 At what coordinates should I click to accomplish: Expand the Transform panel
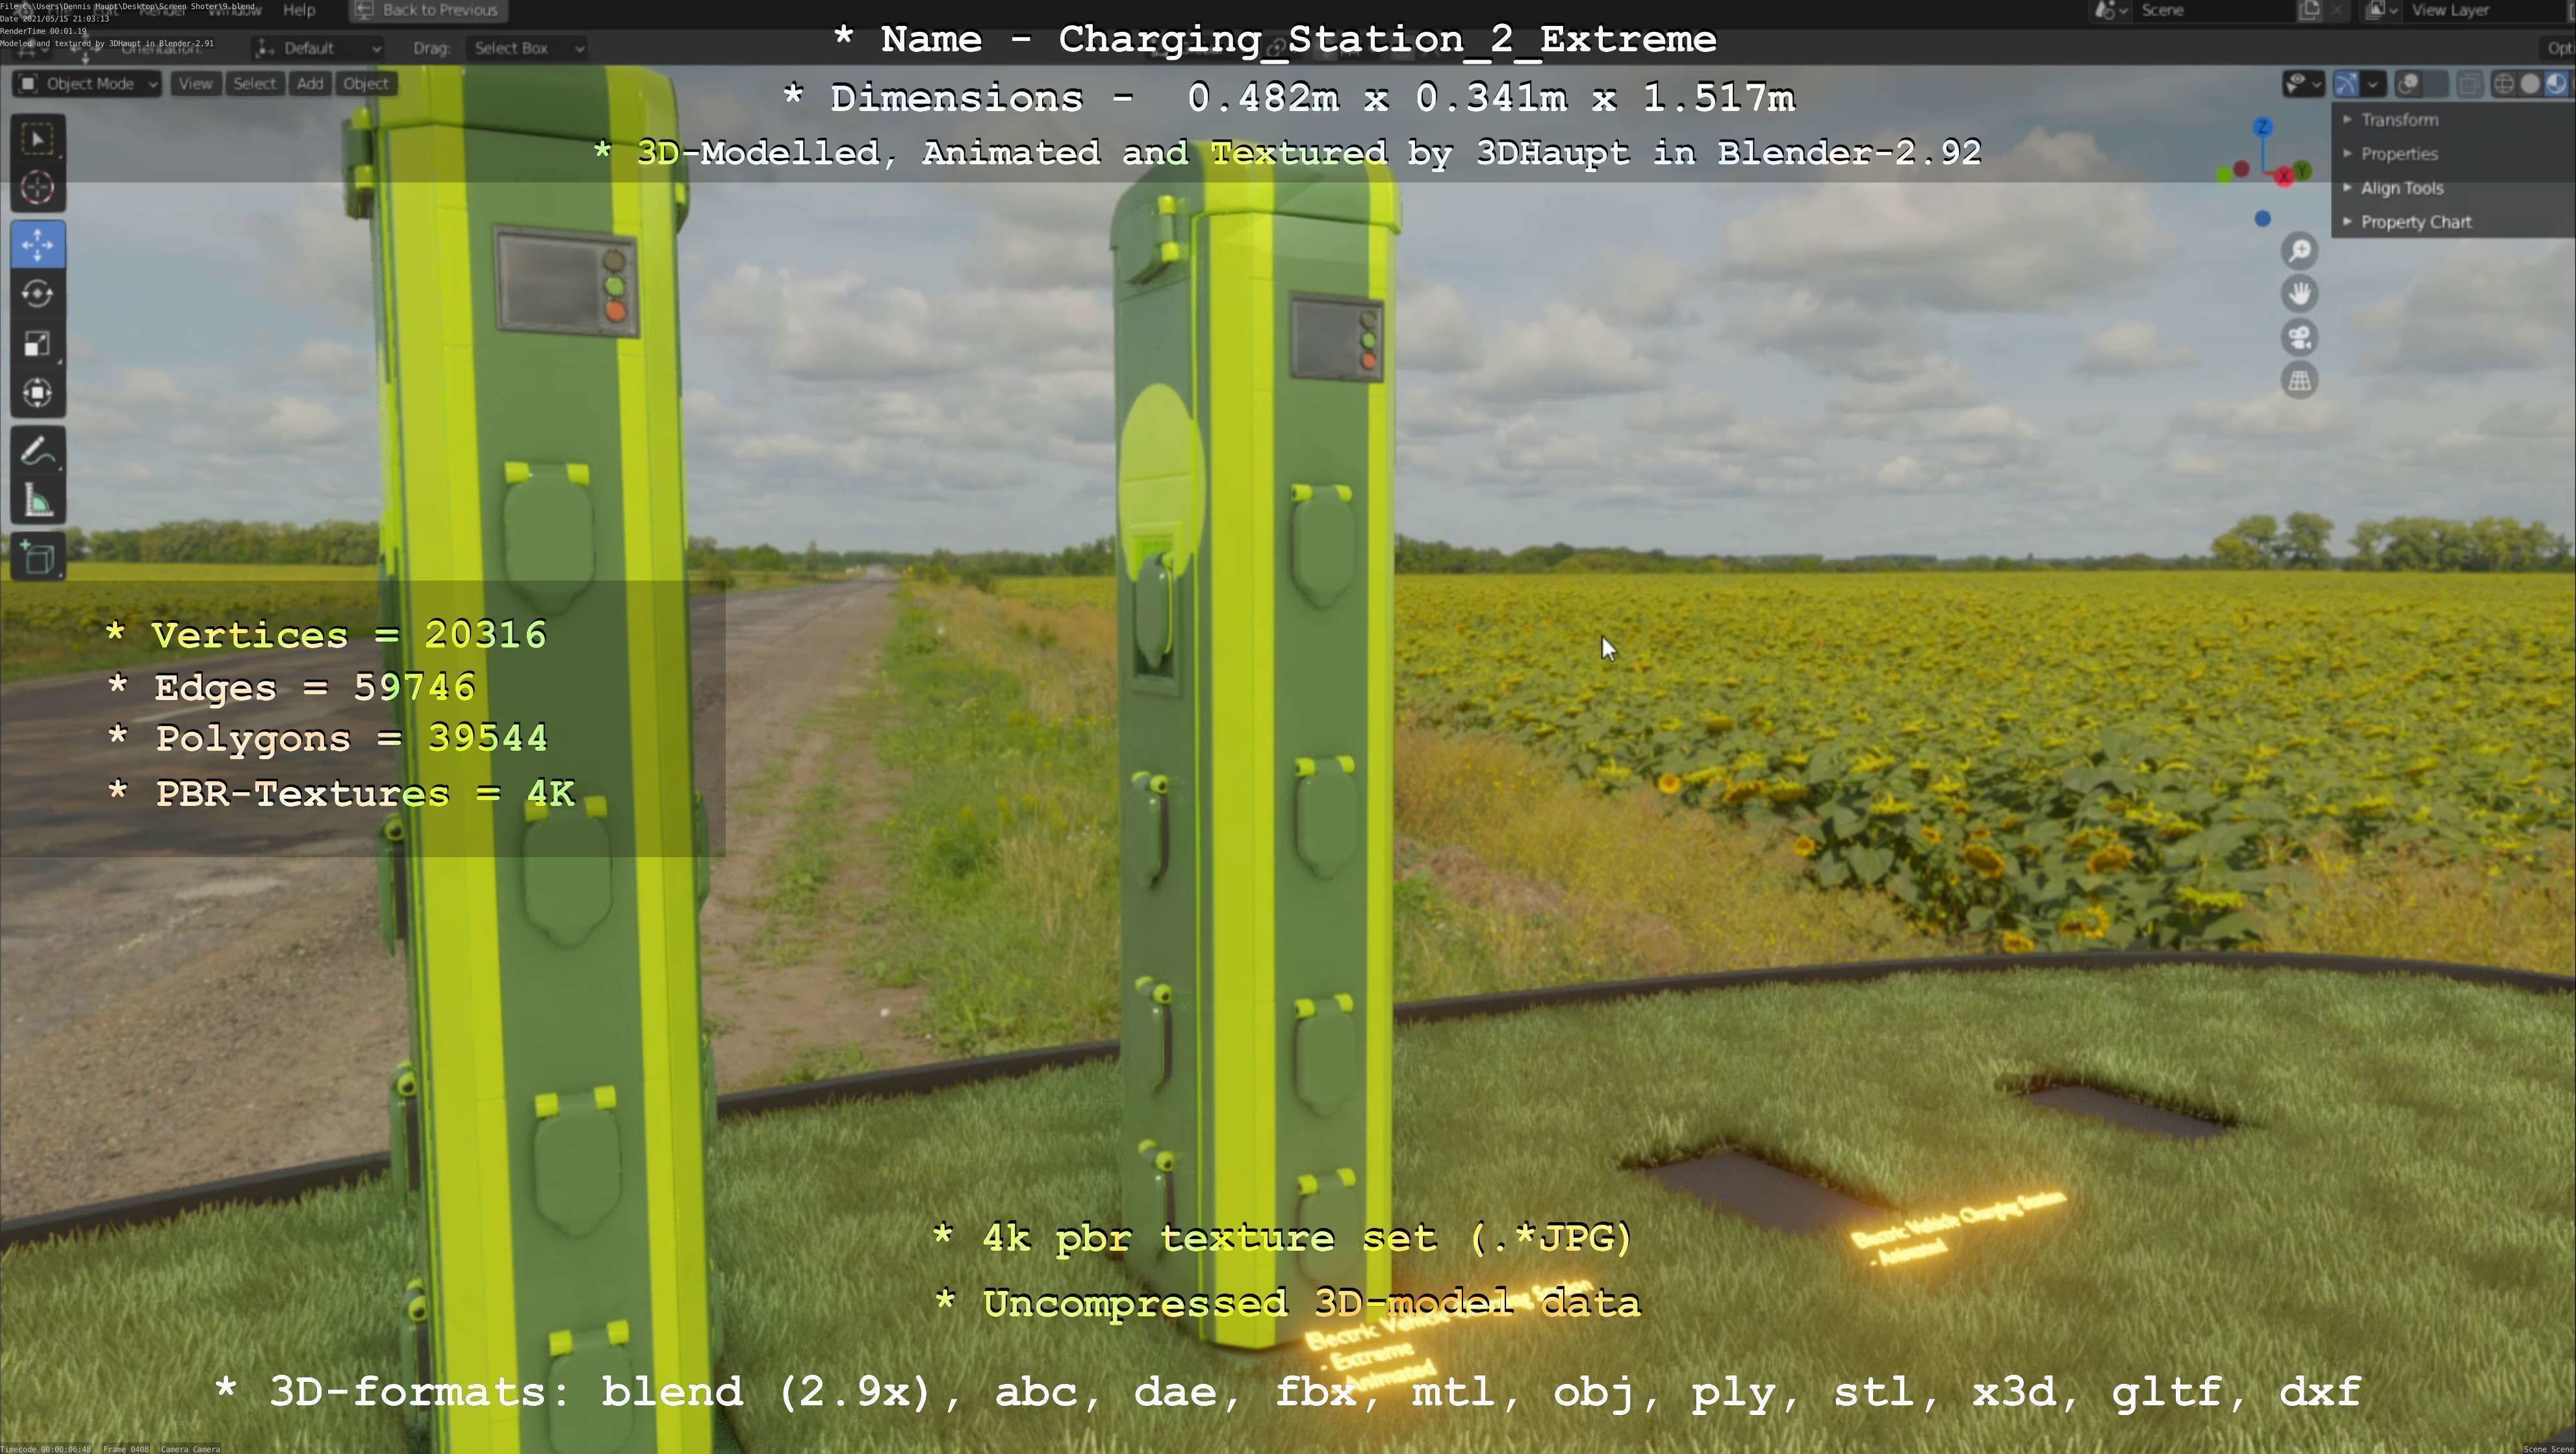click(2399, 120)
